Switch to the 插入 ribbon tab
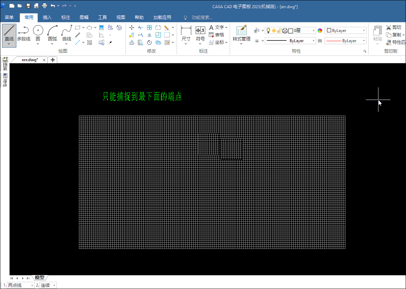This screenshot has width=406, height=289. 47,17
